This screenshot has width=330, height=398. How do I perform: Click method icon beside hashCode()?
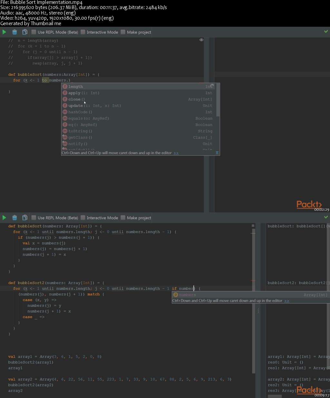[65, 112]
